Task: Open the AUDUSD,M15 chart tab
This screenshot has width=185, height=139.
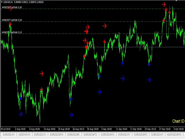Action: pos(174,134)
